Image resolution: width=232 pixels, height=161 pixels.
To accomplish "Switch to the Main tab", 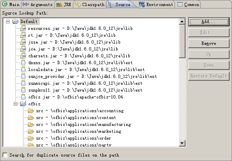I will (x=11, y=4).
